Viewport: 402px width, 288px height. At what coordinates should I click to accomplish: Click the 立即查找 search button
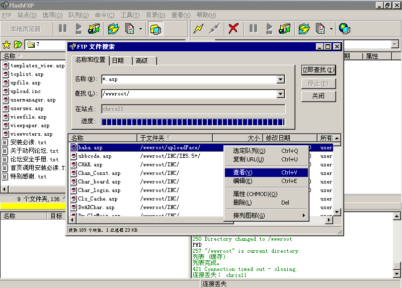pos(318,70)
